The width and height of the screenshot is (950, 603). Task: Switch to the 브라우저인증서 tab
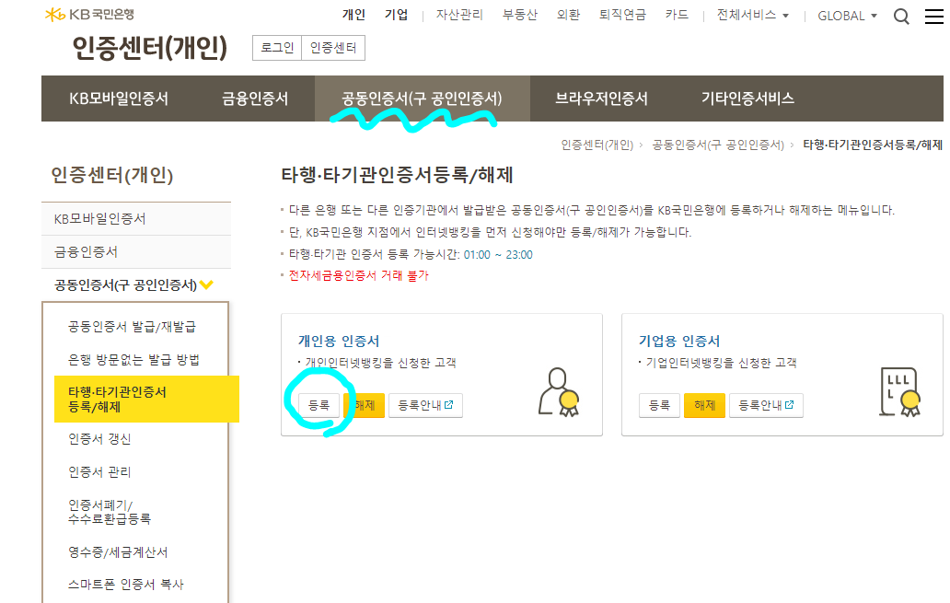[602, 99]
